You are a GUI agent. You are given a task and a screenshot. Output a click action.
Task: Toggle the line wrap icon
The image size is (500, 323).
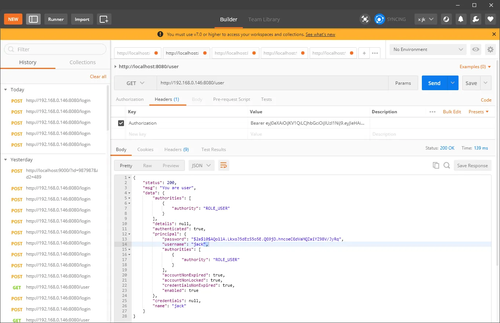[223, 165]
